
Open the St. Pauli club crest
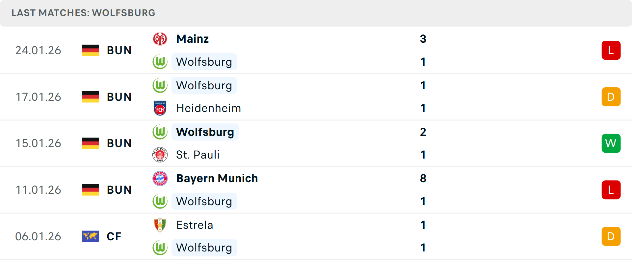160,155
